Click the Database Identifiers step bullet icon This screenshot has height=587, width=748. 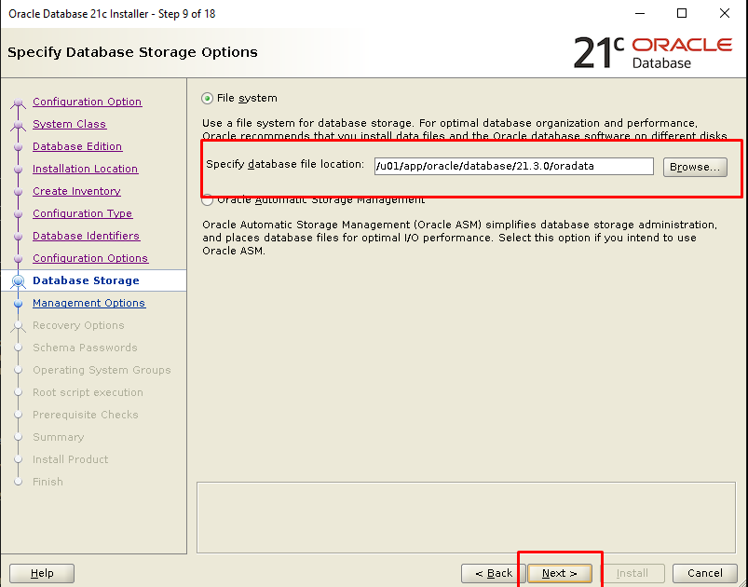[x=18, y=237]
